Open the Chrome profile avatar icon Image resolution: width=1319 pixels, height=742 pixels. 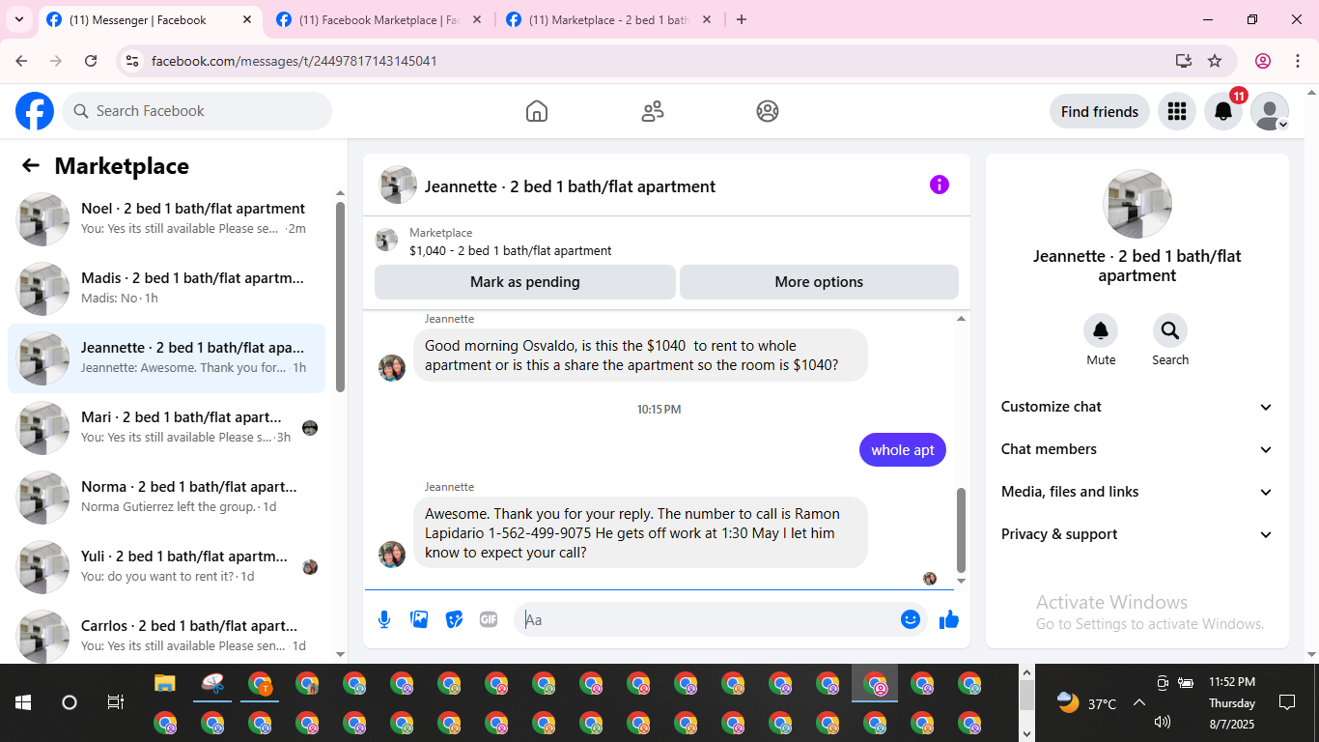point(1263,61)
